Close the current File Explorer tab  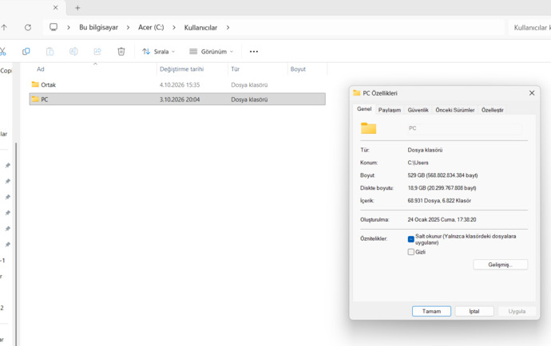(x=56, y=7)
